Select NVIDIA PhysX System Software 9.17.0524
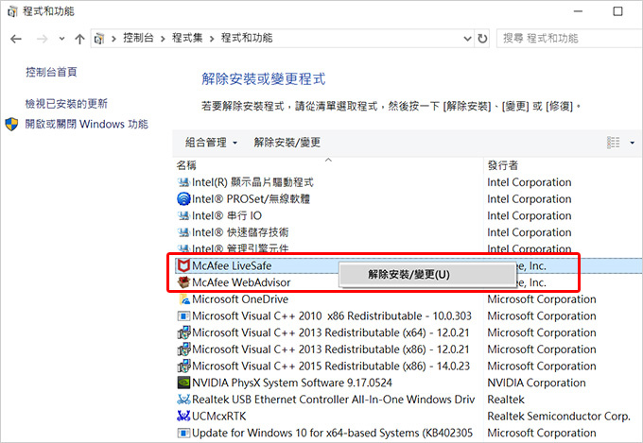 point(292,383)
